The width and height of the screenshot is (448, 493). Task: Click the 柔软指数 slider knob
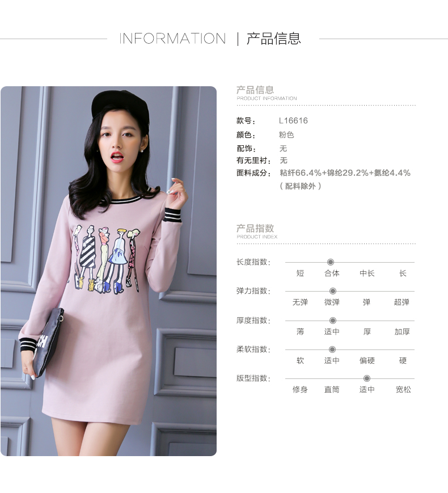[332, 349]
